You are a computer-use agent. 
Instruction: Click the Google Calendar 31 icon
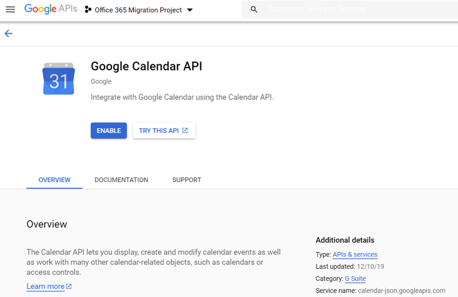(58, 79)
